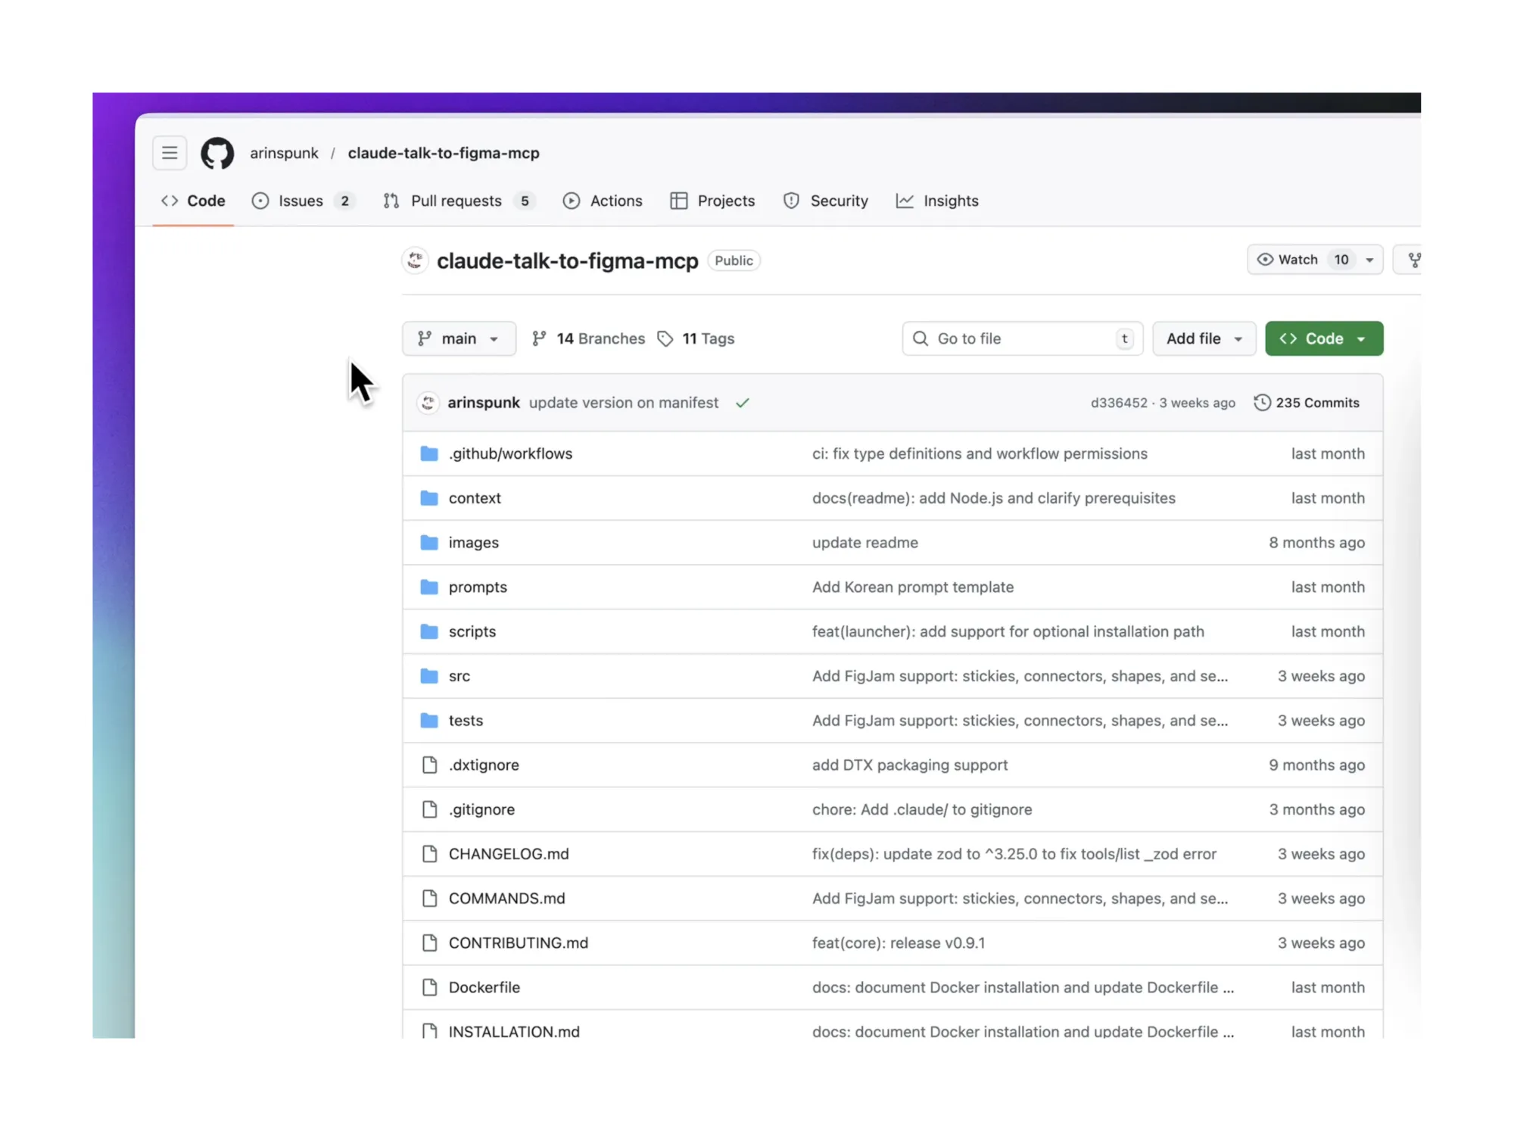Image resolution: width=1514 pixels, height=1131 pixels.
Task: View the 235 Commits history
Action: pos(1307,403)
